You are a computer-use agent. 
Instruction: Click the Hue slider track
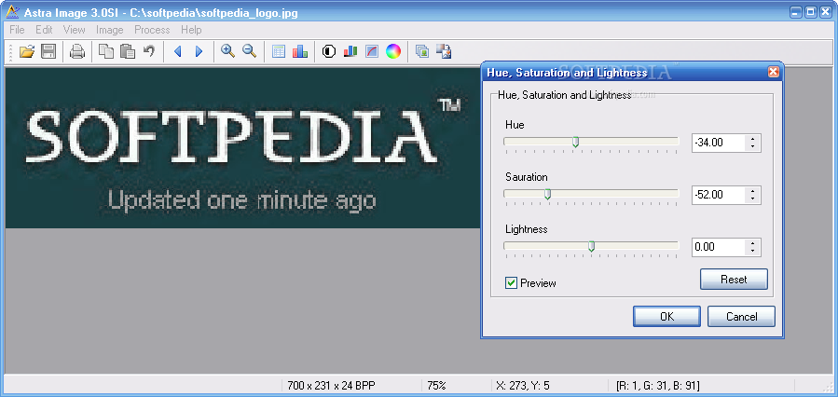(591, 142)
